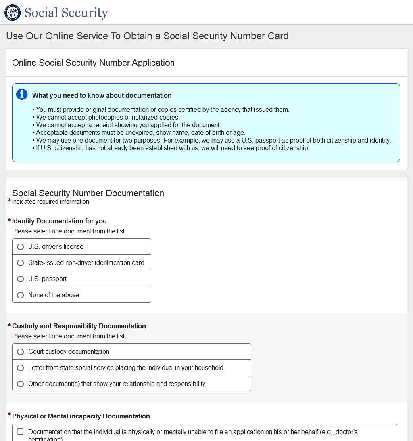Click the 'Indicates required information' note
Screen dimensions: 413x441
(50, 202)
